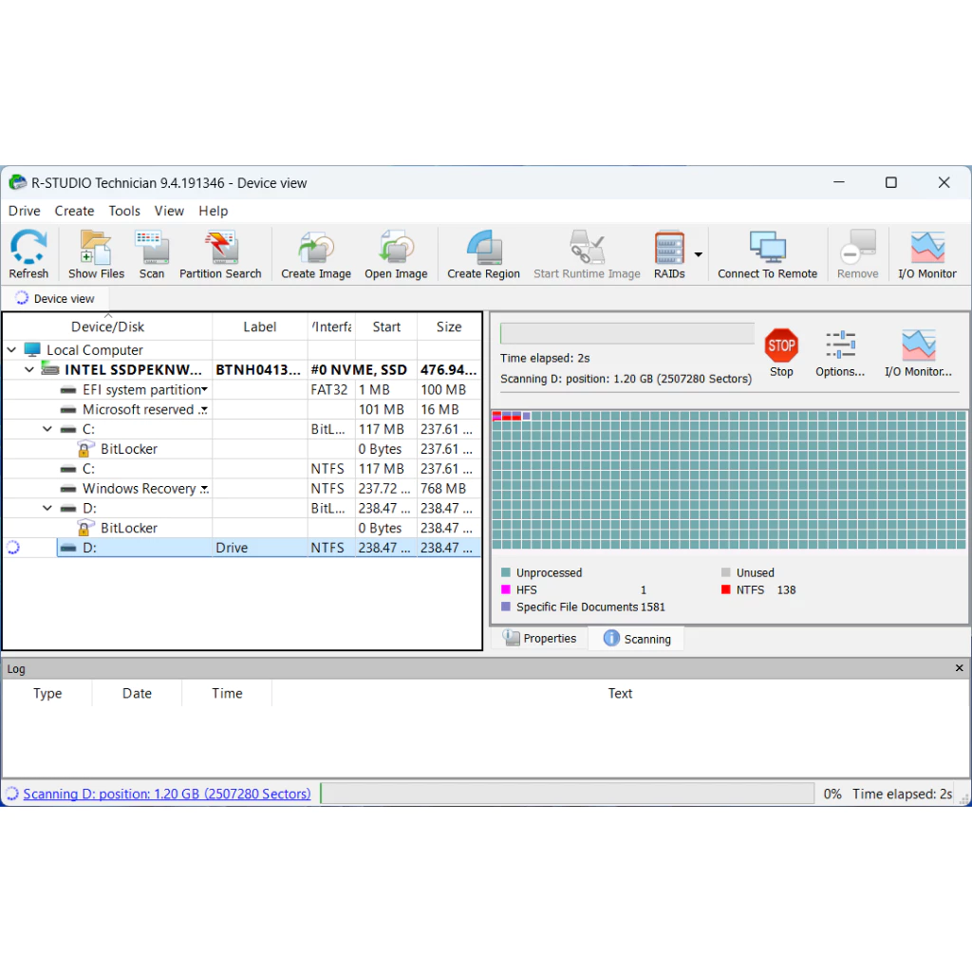
Task: Click the Scanning D: position status link
Action: click(167, 794)
